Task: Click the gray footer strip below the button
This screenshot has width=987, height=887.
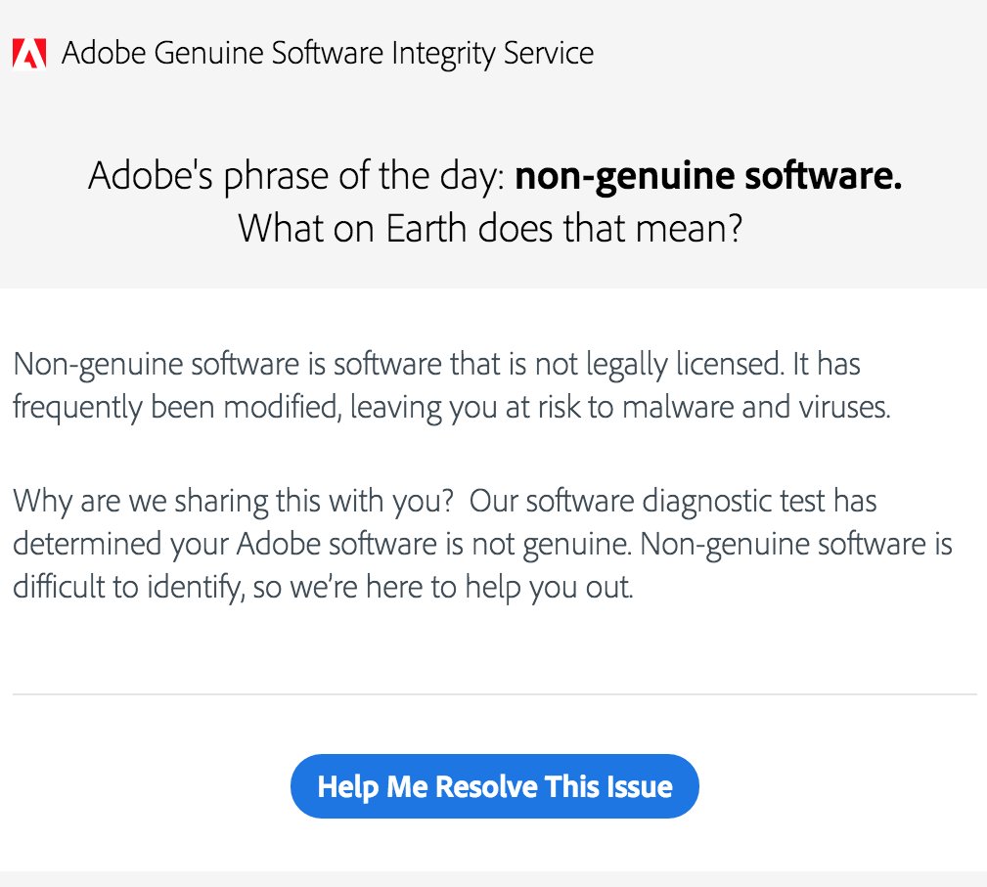Action: (x=493, y=879)
